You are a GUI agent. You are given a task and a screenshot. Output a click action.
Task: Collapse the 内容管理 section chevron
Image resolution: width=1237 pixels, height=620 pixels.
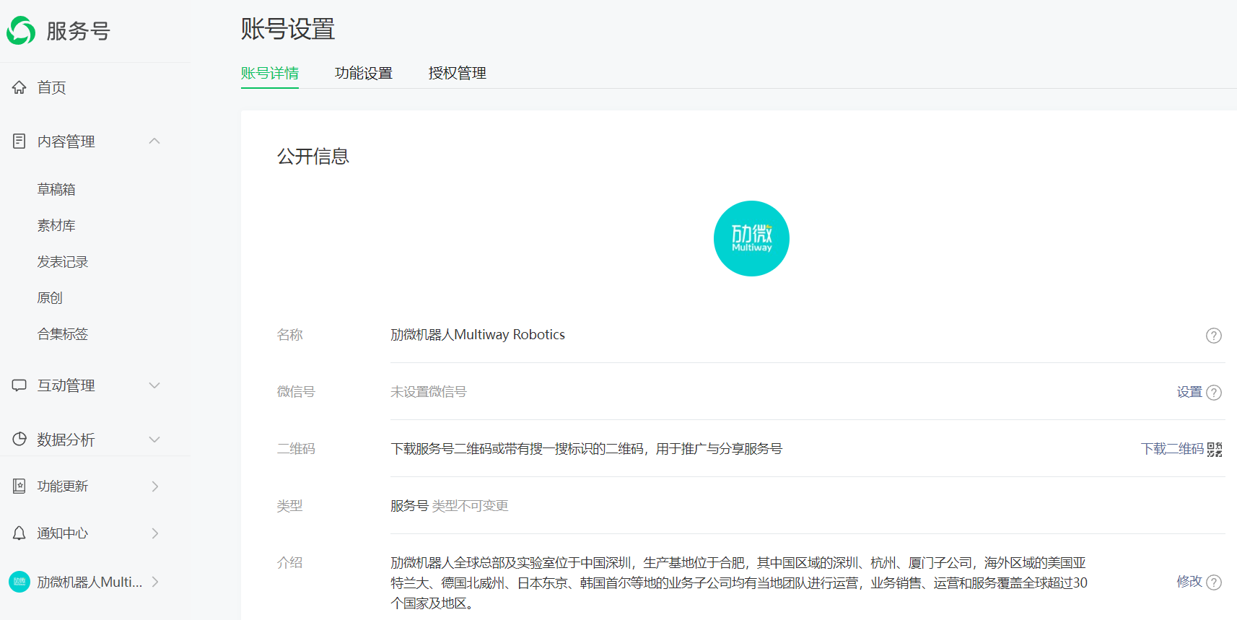(154, 141)
